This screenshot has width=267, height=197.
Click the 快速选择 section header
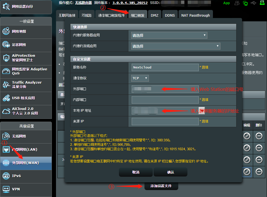pyautogui.click(x=153, y=27)
